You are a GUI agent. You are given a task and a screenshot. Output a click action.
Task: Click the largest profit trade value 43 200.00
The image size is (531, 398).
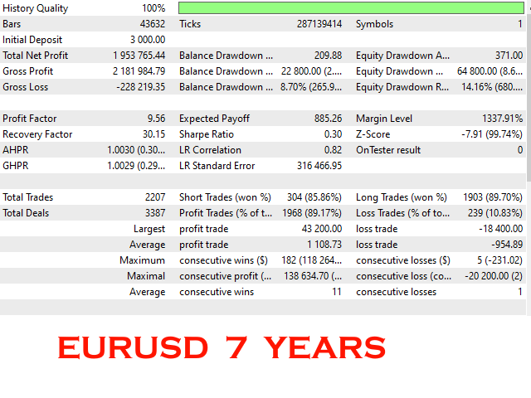(x=315, y=229)
